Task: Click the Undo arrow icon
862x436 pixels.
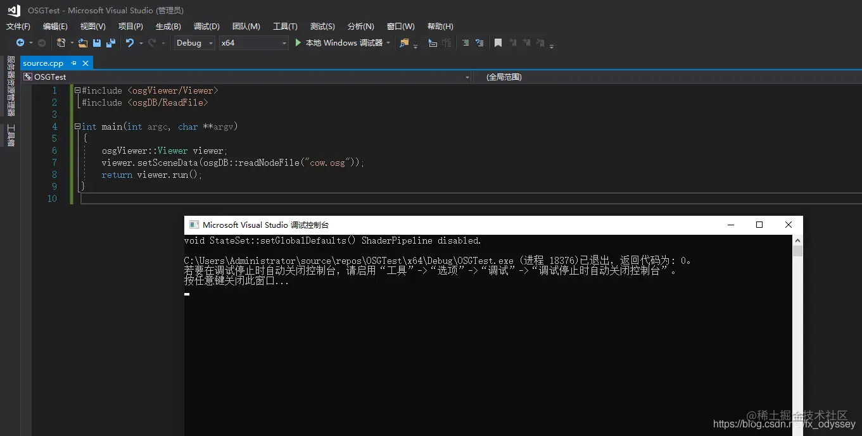Action: click(x=130, y=43)
